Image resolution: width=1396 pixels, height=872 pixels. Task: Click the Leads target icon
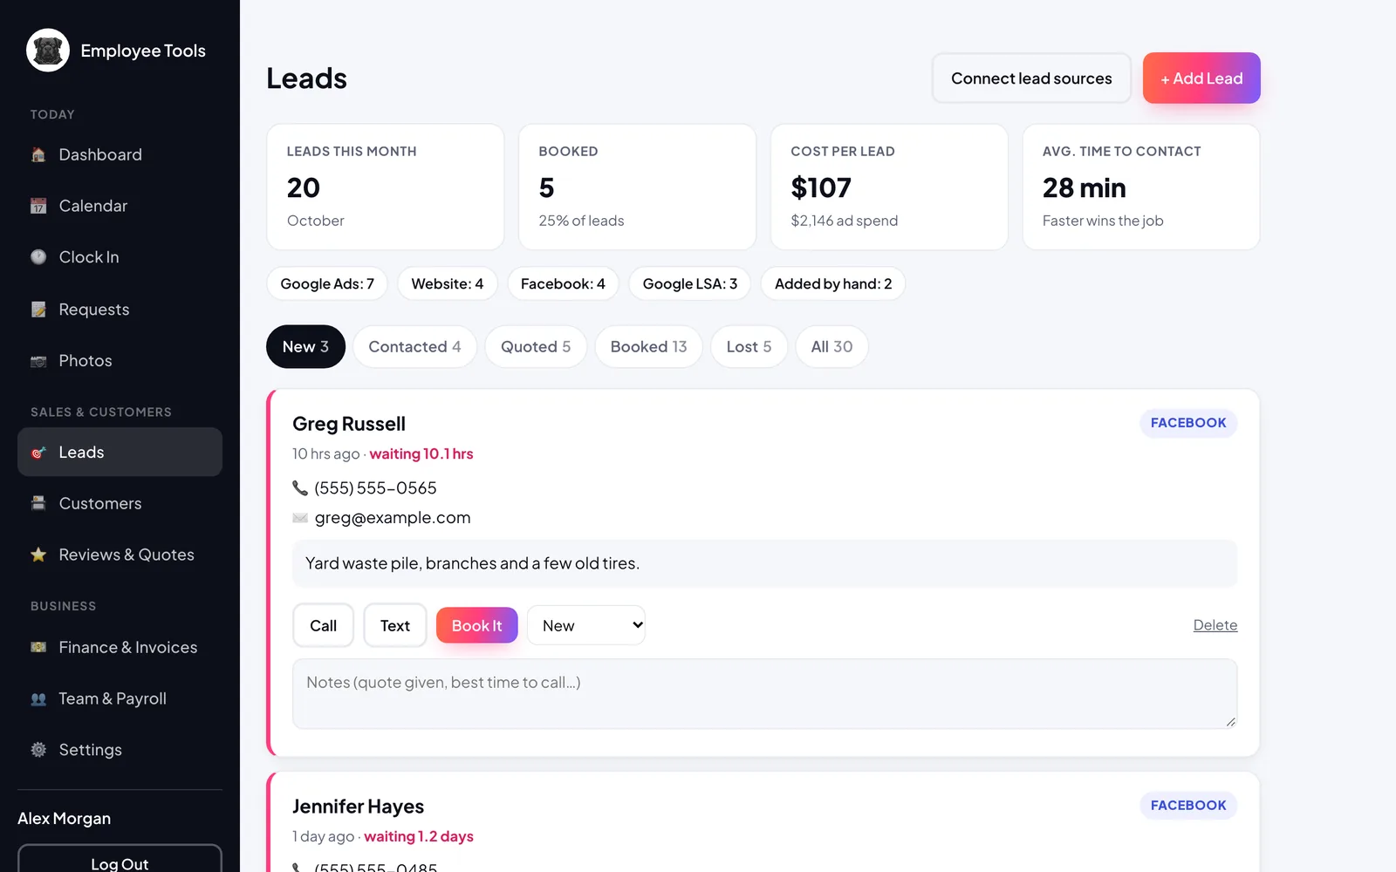(38, 453)
